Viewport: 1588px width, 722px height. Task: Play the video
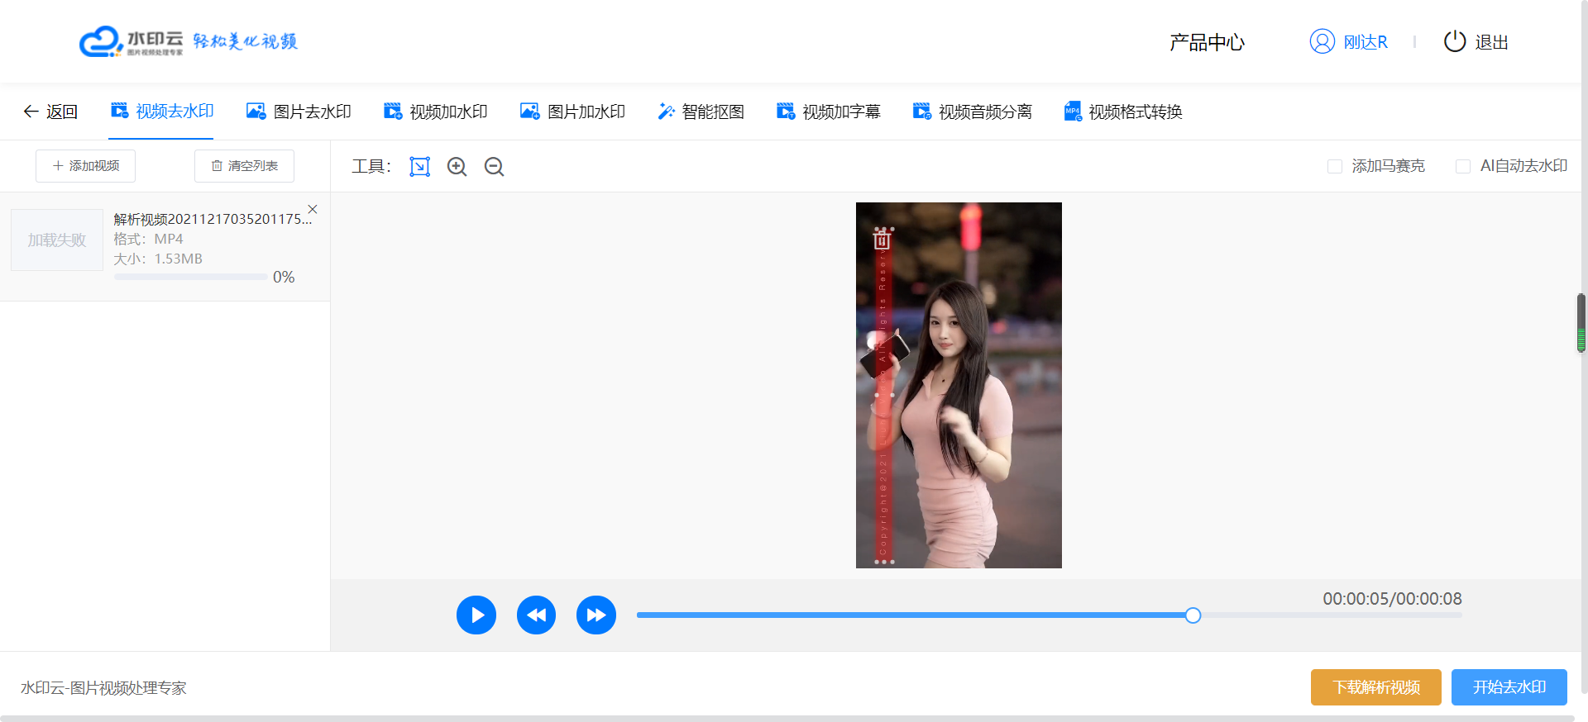(x=476, y=615)
